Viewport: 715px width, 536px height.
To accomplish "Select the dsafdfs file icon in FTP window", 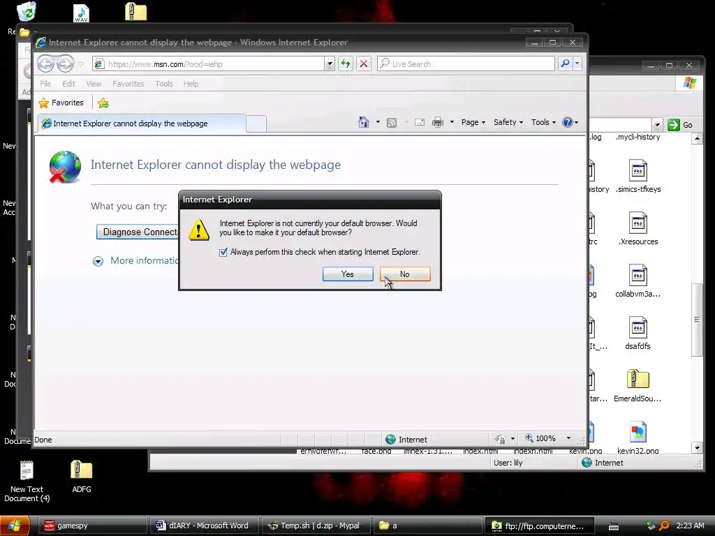I will pos(638,328).
